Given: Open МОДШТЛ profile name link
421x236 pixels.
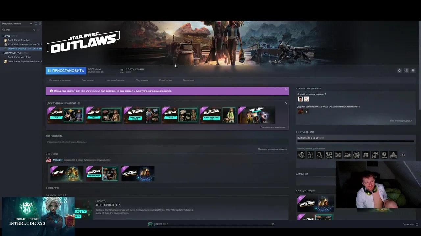Looking at the screenshot, I should click(x=58, y=160).
